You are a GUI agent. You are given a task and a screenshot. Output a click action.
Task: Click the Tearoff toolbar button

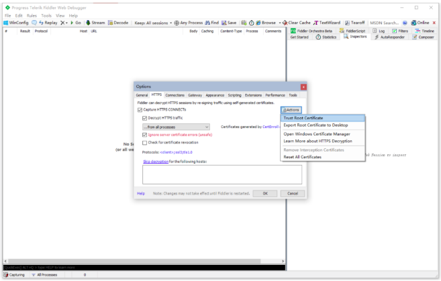coord(354,23)
